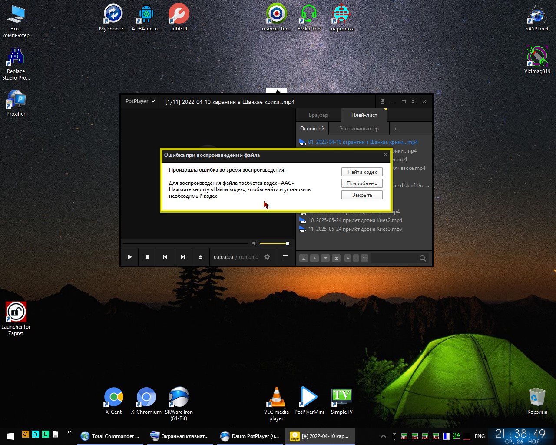The width and height of the screenshot is (556, 445).
Task: Open the PotPlayer main menu dropdown
Action: click(139, 101)
